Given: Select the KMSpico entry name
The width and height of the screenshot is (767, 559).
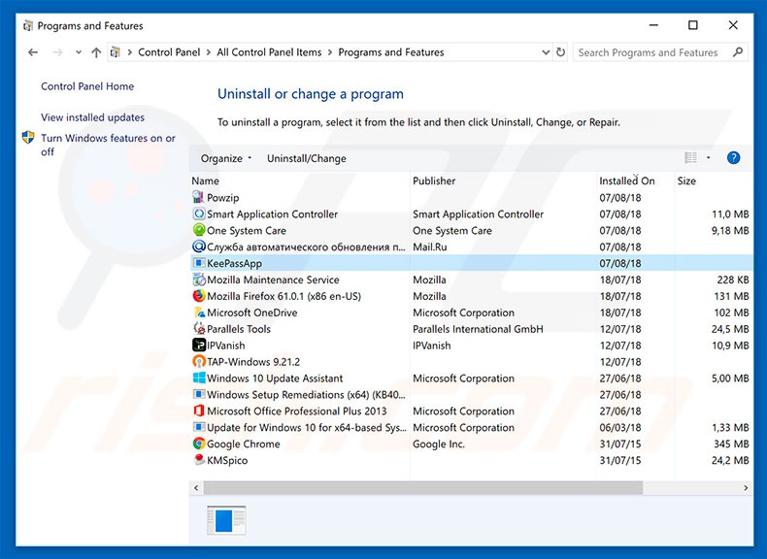Looking at the screenshot, I should point(227,460).
